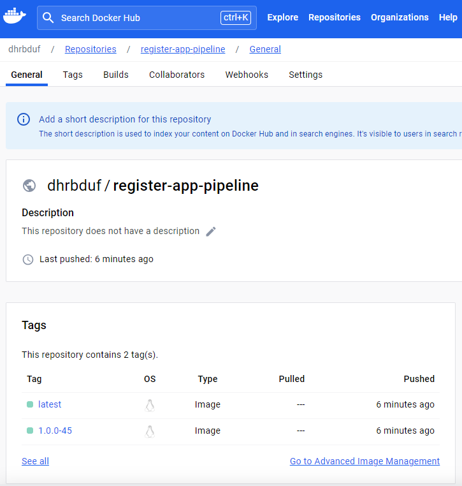The image size is (462, 486).
Task: Click '6 minutes ago' in the 1.0.0-45 row
Action: (405, 431)
